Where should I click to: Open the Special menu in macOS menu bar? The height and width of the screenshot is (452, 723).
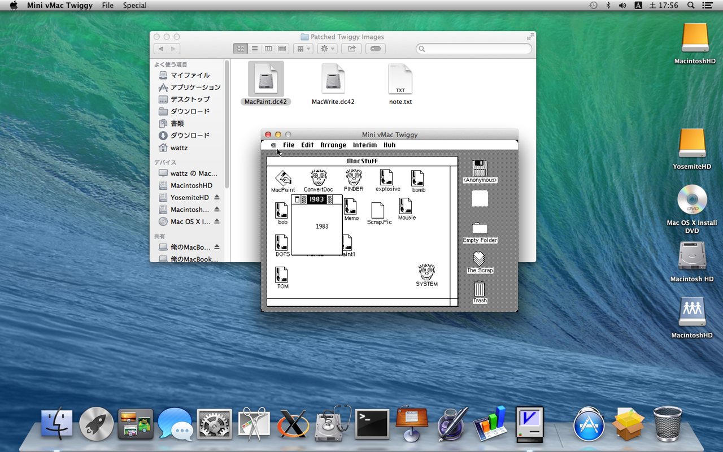(x=134, y=6)
